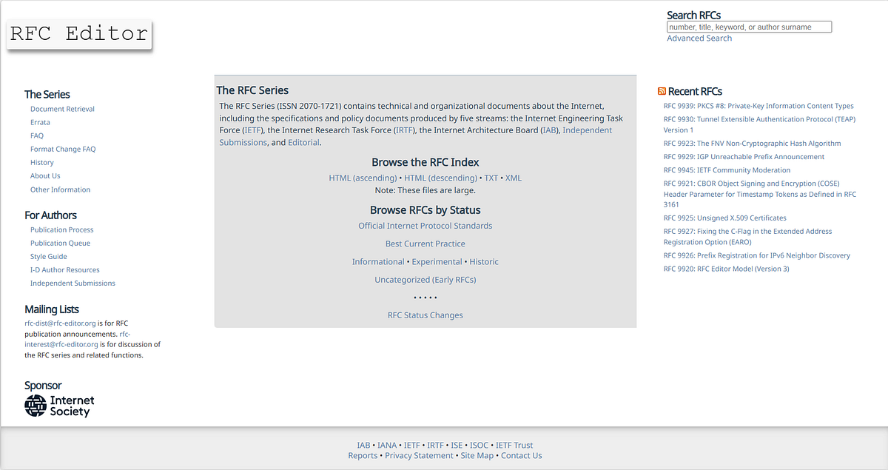Open RFC 9921 CBOR Object Signing entry
This screenshot has height=470, width=888.
point(760,194)
